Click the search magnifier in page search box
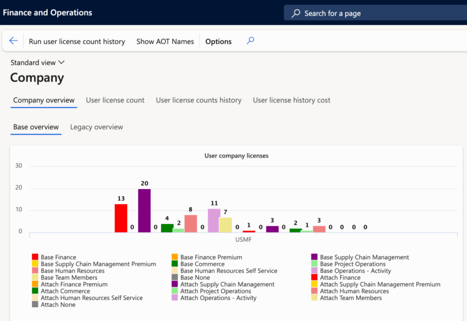The height and width of the screenshot is (321, 467). tap(296, 13)
